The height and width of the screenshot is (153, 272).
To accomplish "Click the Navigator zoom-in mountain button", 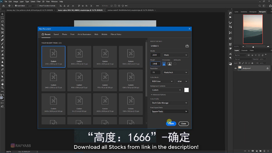I will click(x=268, y=47).
